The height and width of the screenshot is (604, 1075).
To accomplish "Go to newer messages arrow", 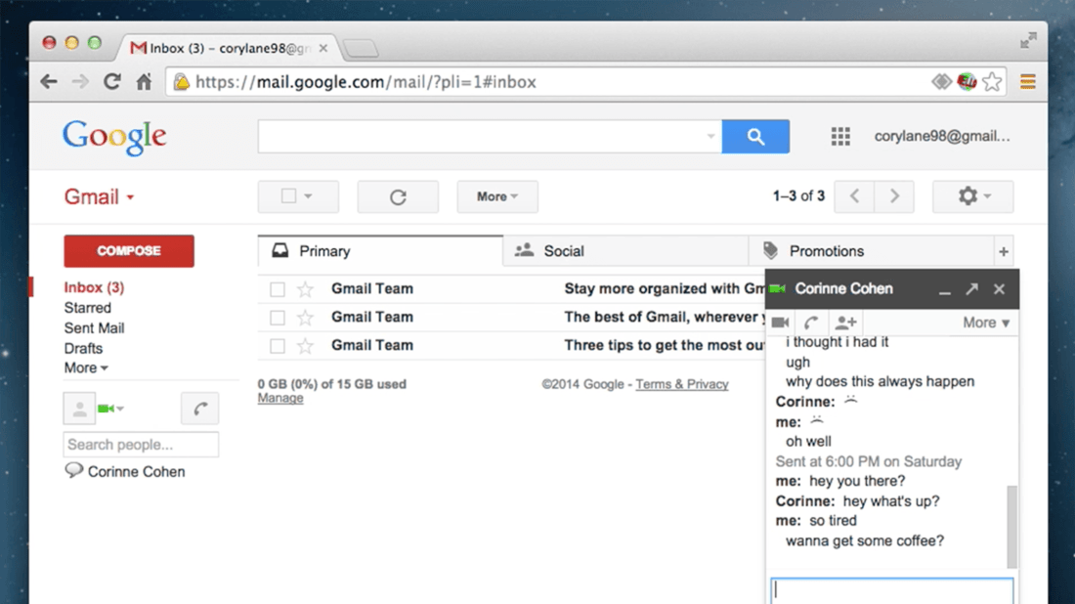I will click(x=854, y=196).
